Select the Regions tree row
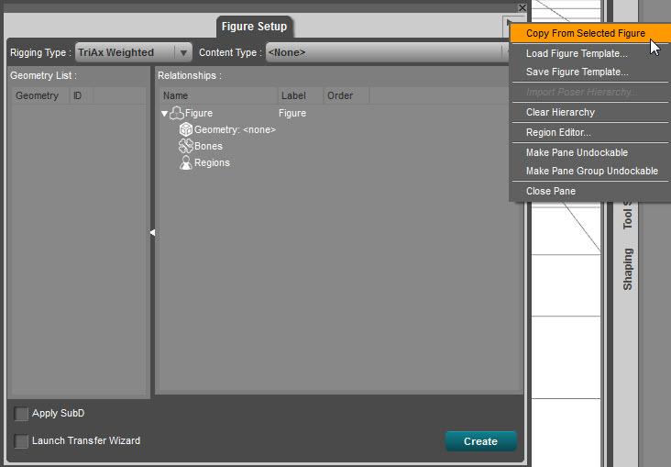Viewport: 671px width, 467px height. pyautogui.click(x=339, y=162)
